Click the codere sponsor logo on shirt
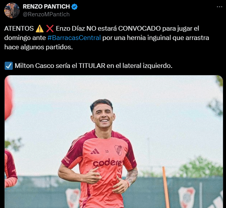 107,163
